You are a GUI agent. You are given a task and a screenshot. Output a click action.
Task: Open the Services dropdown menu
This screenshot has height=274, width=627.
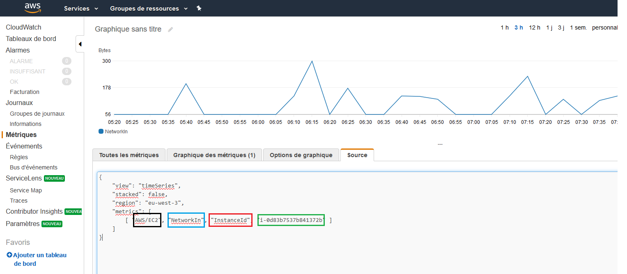coord(81,8)
